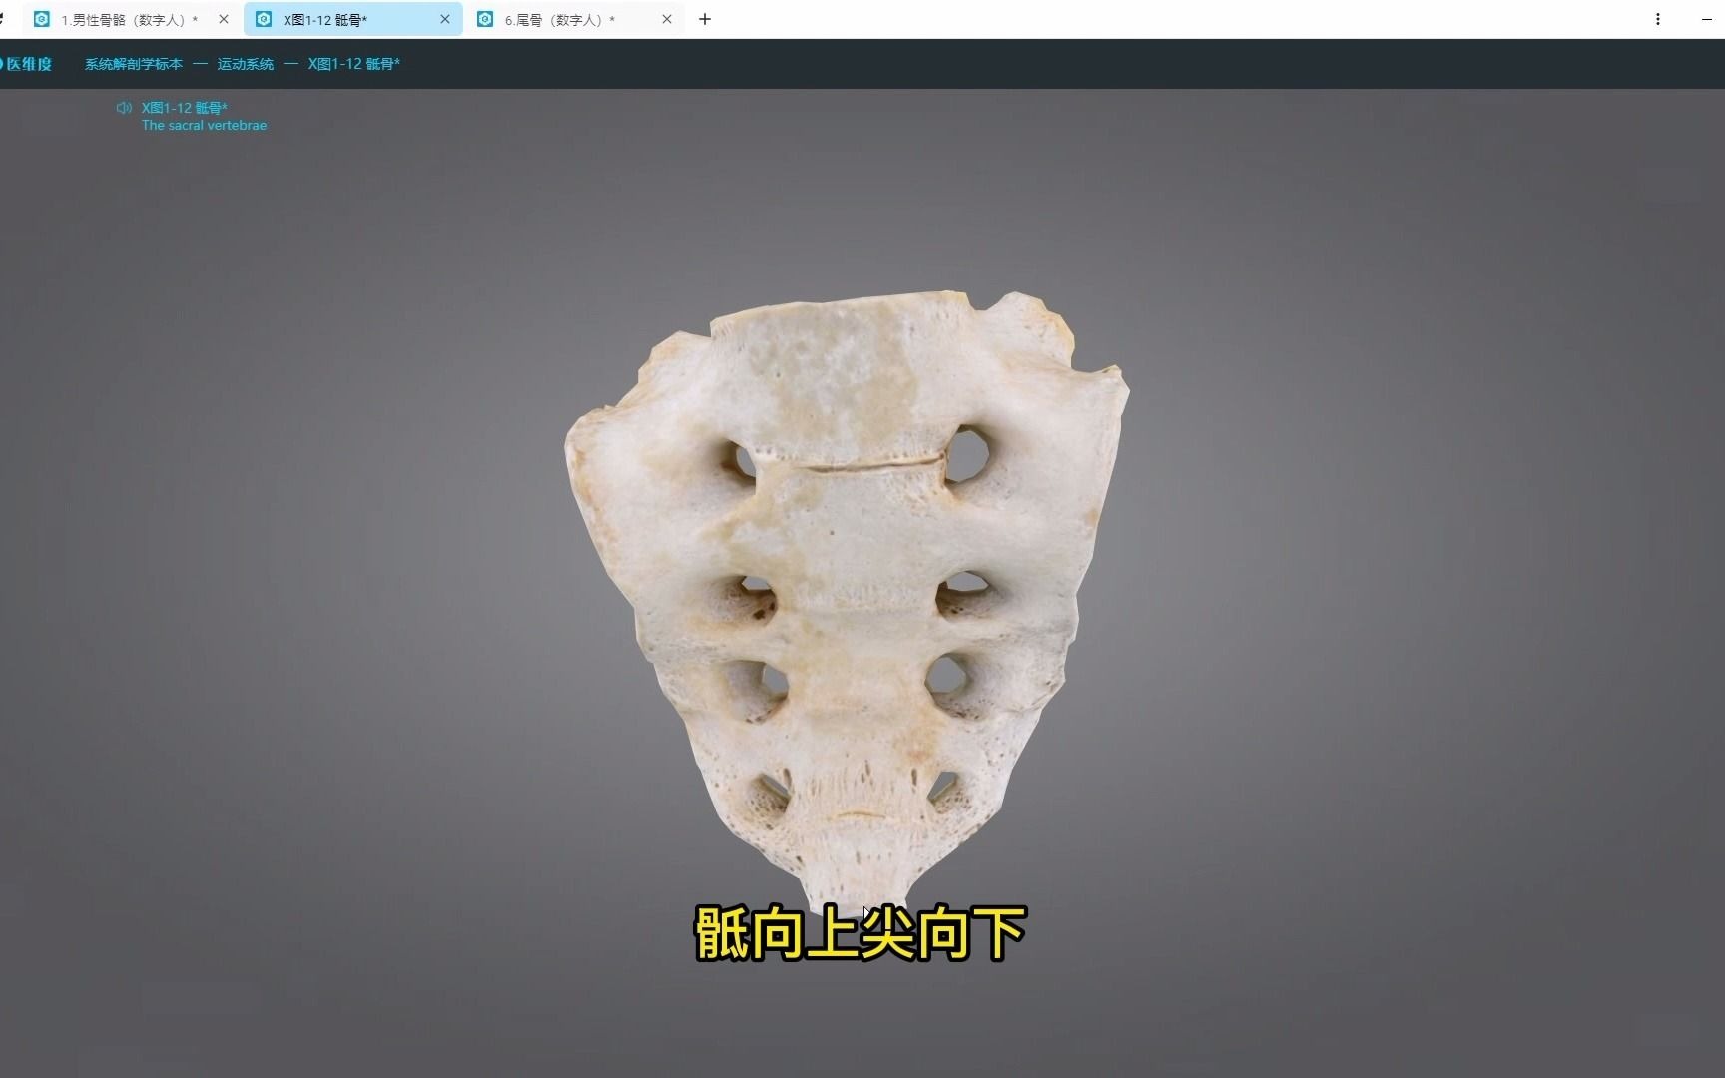
Task: Close the 1.男性骨骼 tab
Action: pos(224,19)
